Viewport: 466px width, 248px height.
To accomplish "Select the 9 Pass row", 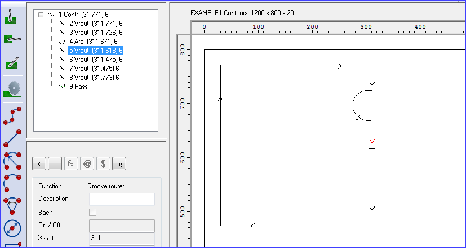I will coord(78,87).
